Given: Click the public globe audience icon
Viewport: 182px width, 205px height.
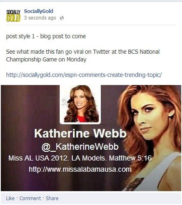Looking at the screenshot, I should [x=62, y=18].
